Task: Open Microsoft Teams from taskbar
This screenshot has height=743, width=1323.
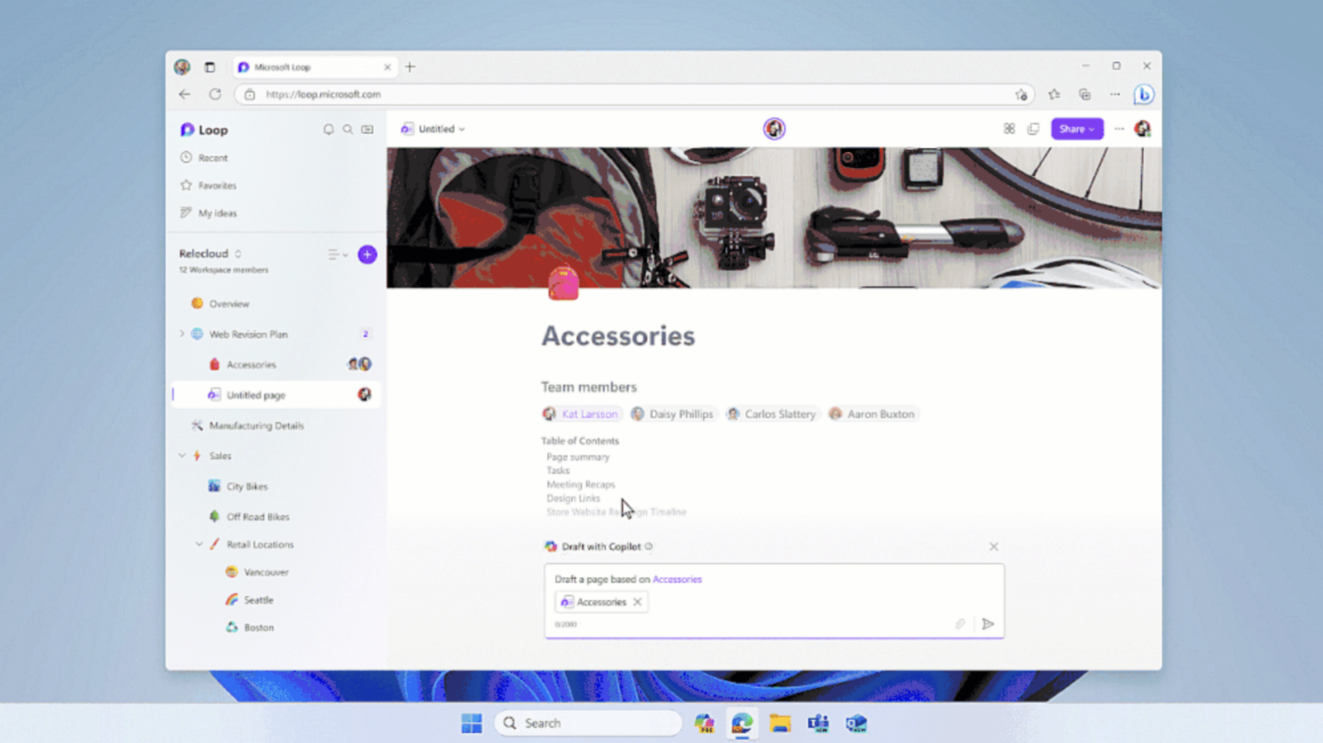Action: point(818,723)
